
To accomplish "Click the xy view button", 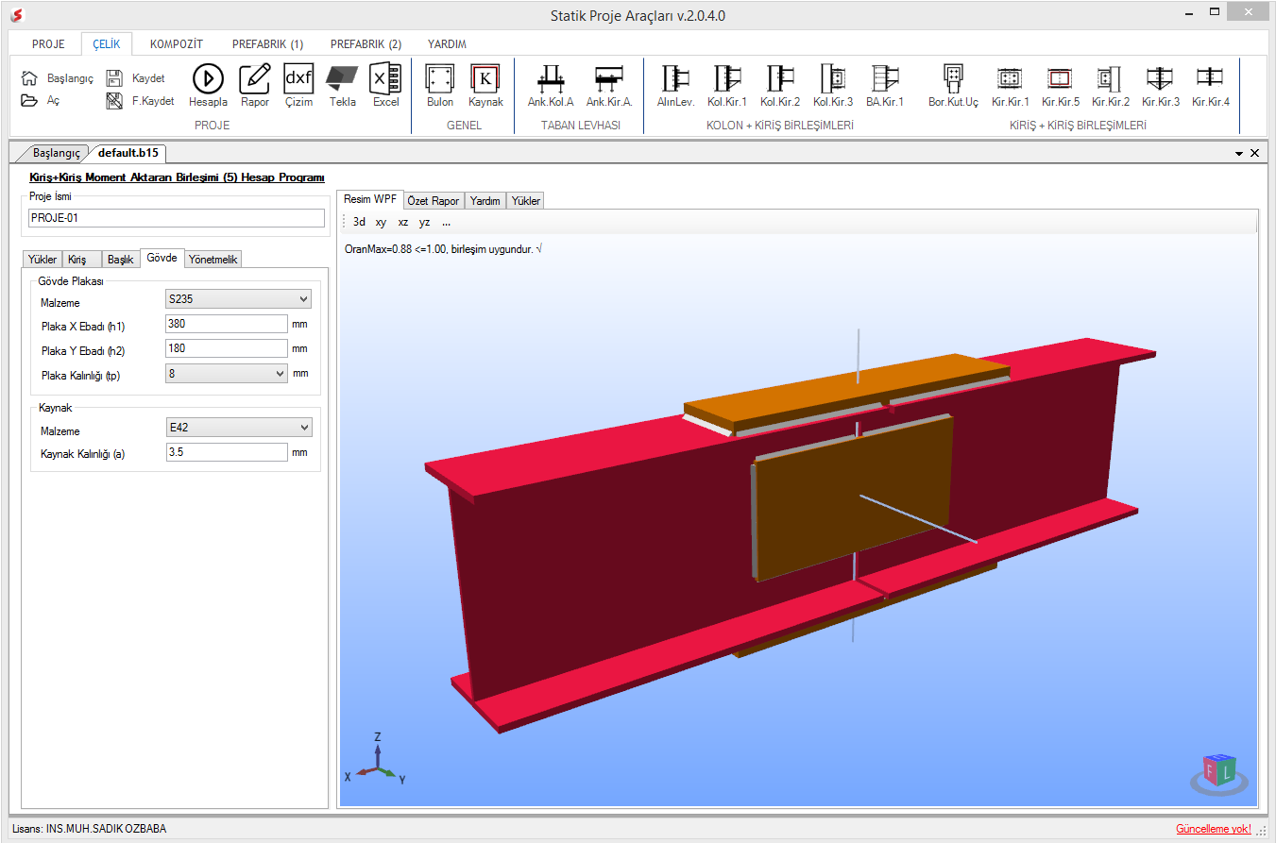I will pyautogui.click(x=381, y=223).
